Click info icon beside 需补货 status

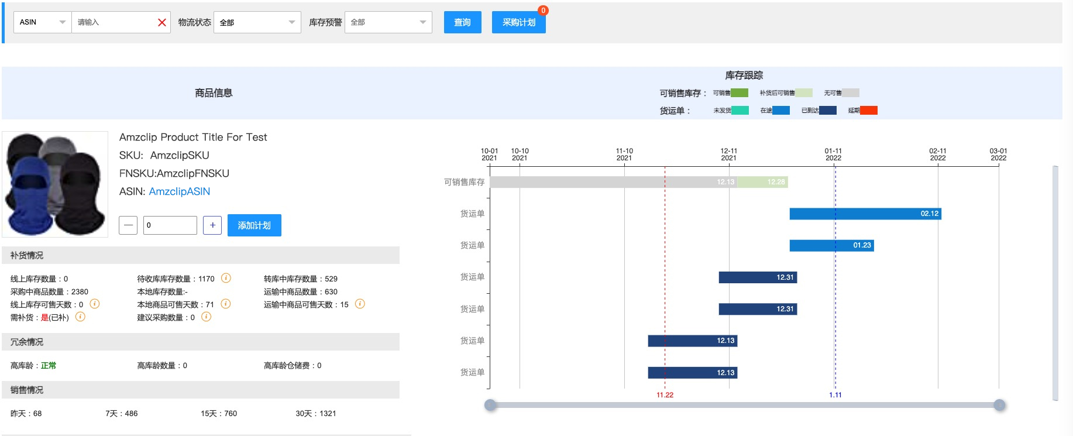81,317
